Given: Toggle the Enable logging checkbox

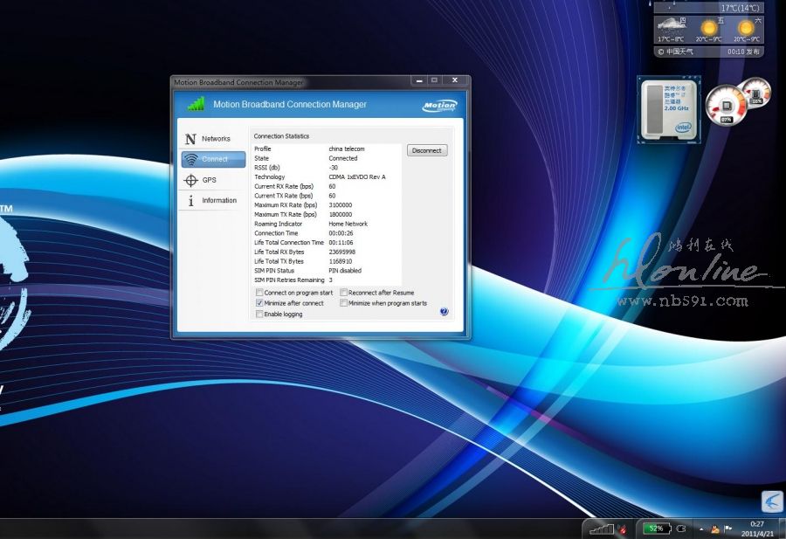Looking at the screenshot, I should (259, 314).
